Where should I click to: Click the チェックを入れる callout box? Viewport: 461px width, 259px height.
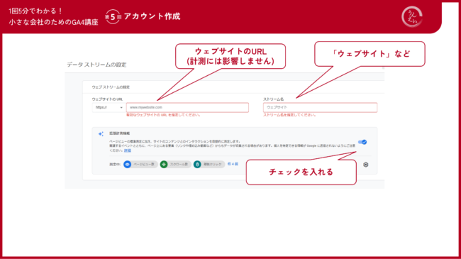[301, 172]
